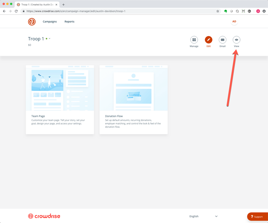Click the screenshot capture extension icon
This screenshot has height=223, width=268.
243,11
